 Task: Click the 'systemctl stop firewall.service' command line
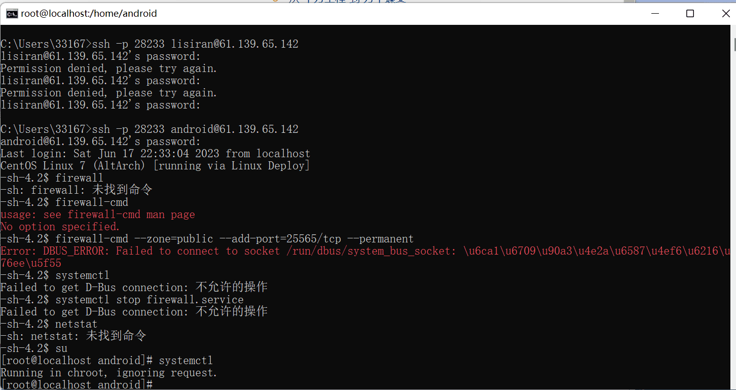pyautogui.click(x=150, y=300)
